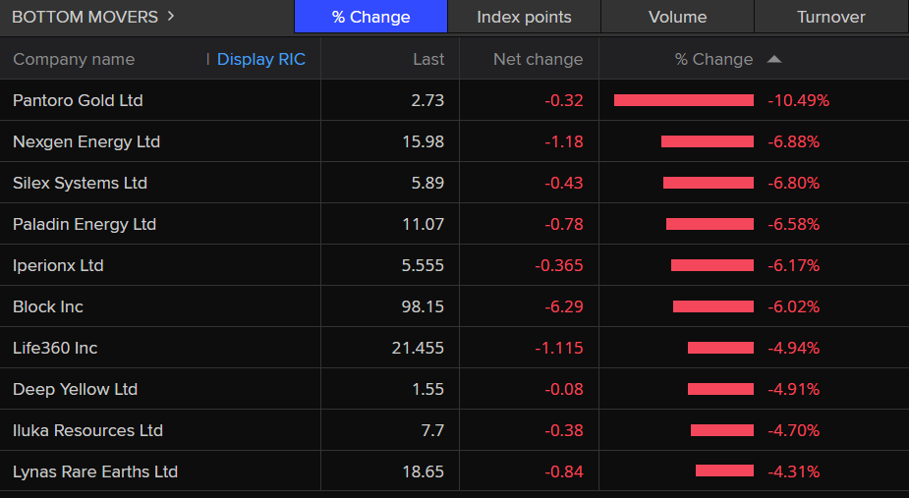The height and width of the screenshot is (498, 909).
Task: Click the -4.91% change percentage
Action: (x=794, y=389)
